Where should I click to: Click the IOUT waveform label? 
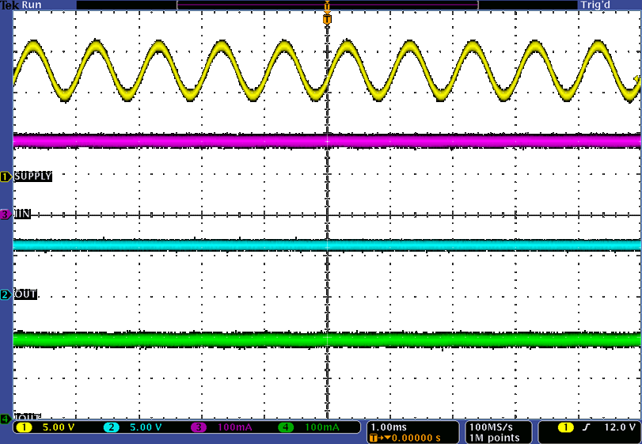pyautogui.click(x=28, y=417)
